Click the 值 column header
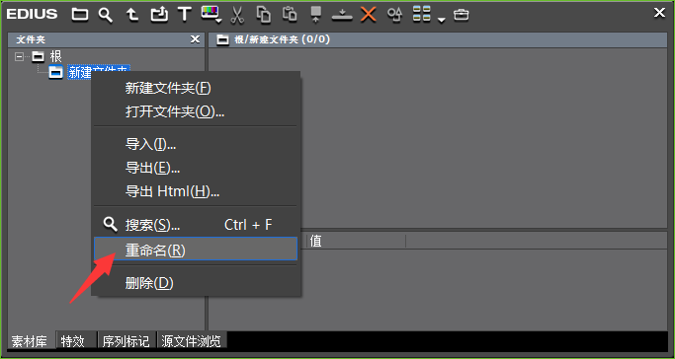This screenshot has width=675, height=359. [x=356, y=241]
